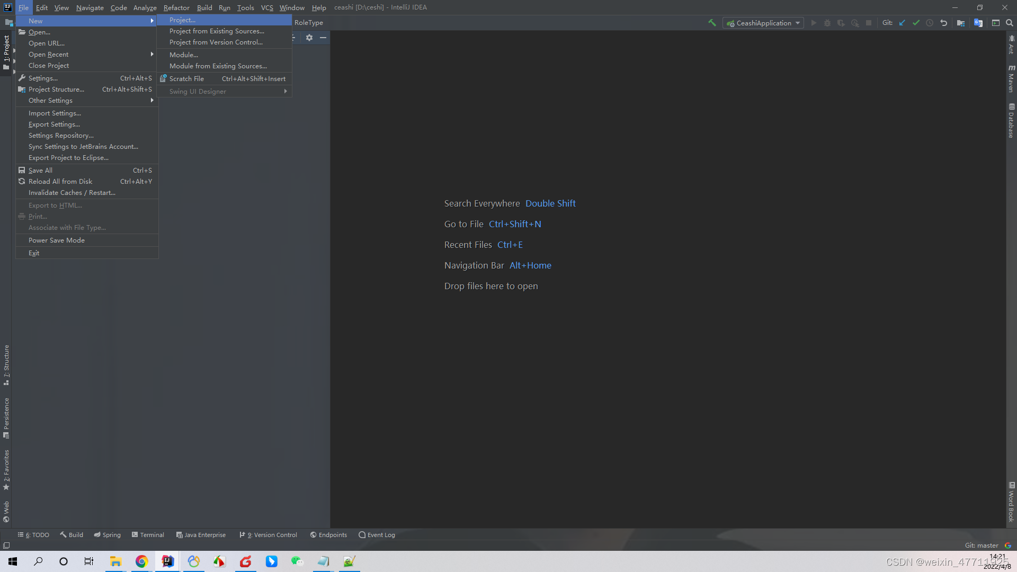Image resolution: width=1017 pixels, height=572 pixels.
Task: Open the CeashiApplication run configuration dropdown
Action: [x=763, y=23]
